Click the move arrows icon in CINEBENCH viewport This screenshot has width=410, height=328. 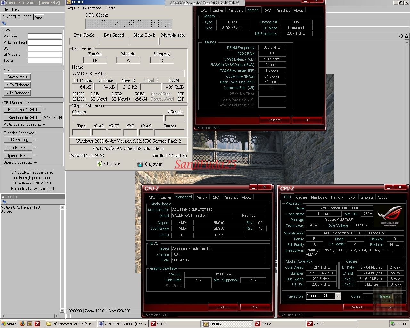pos(401,36)
